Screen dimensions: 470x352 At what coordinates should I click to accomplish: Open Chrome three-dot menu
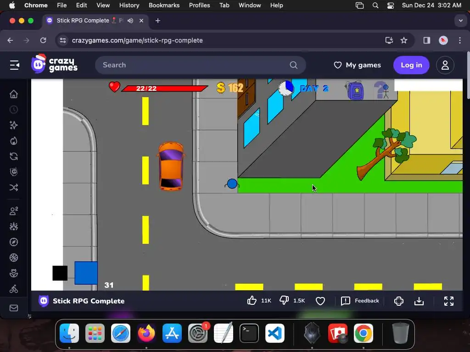460,40
